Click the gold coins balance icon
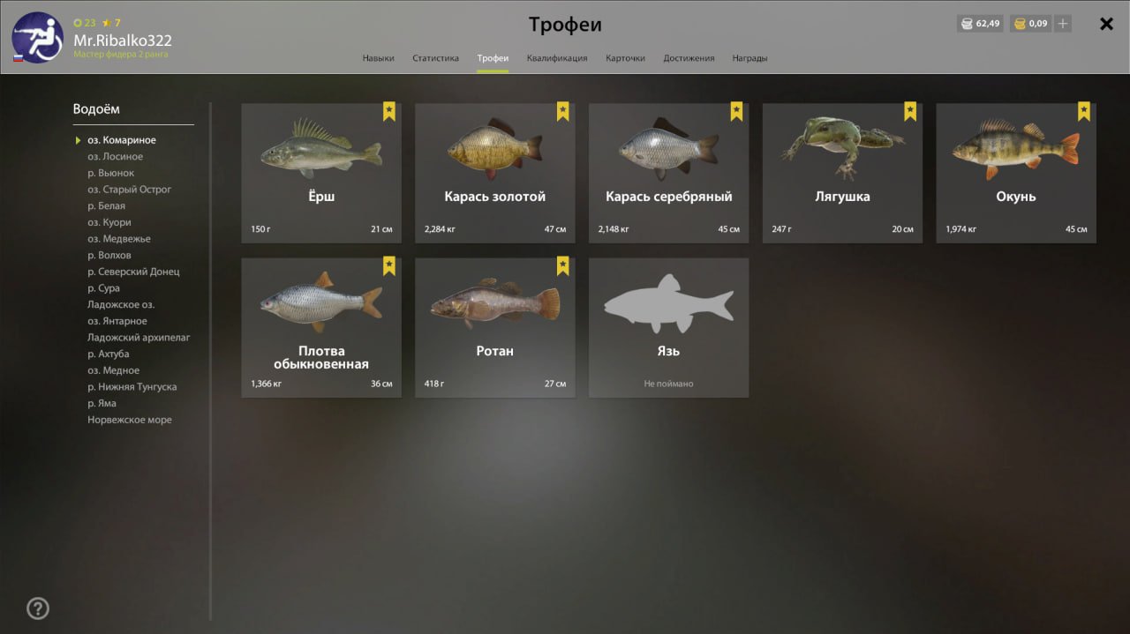 pos(1020,24)
